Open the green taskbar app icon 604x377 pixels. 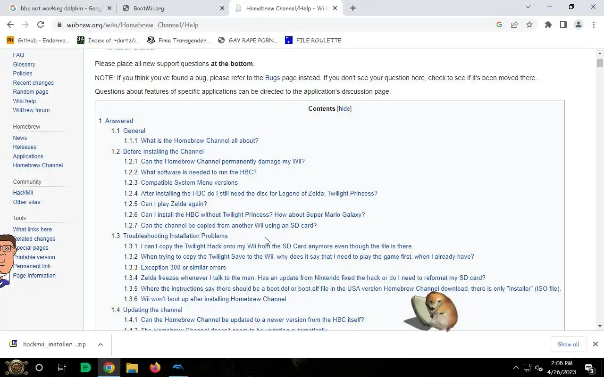click(x=85, y=368)
